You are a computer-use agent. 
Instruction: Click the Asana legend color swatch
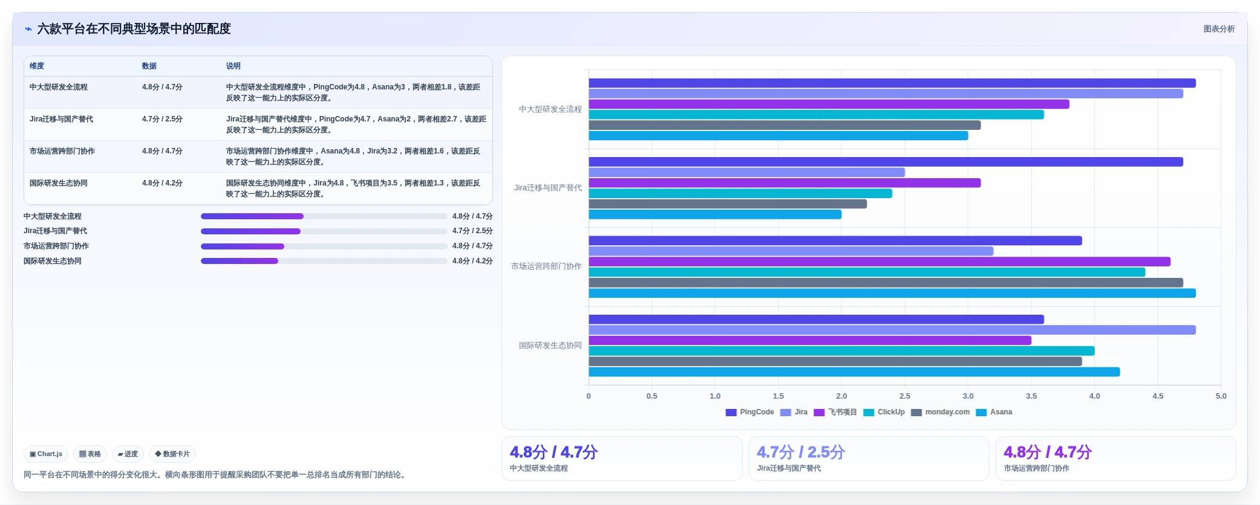click(x=981, y=413)
